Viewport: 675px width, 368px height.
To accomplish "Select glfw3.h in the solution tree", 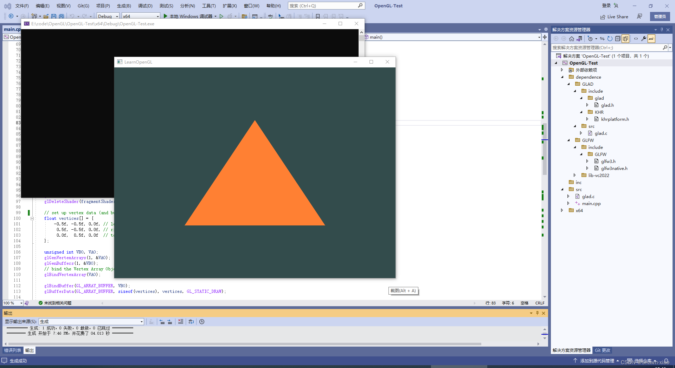I will click(608, 161).
